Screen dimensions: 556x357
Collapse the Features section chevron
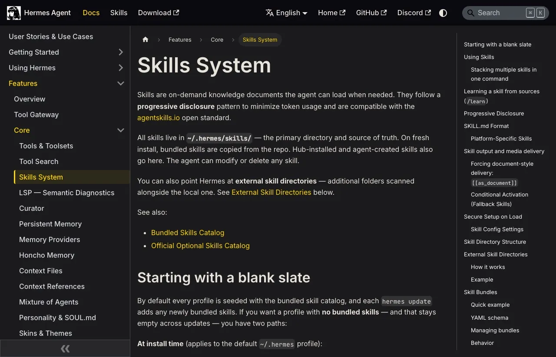click(x=121, y=83)
